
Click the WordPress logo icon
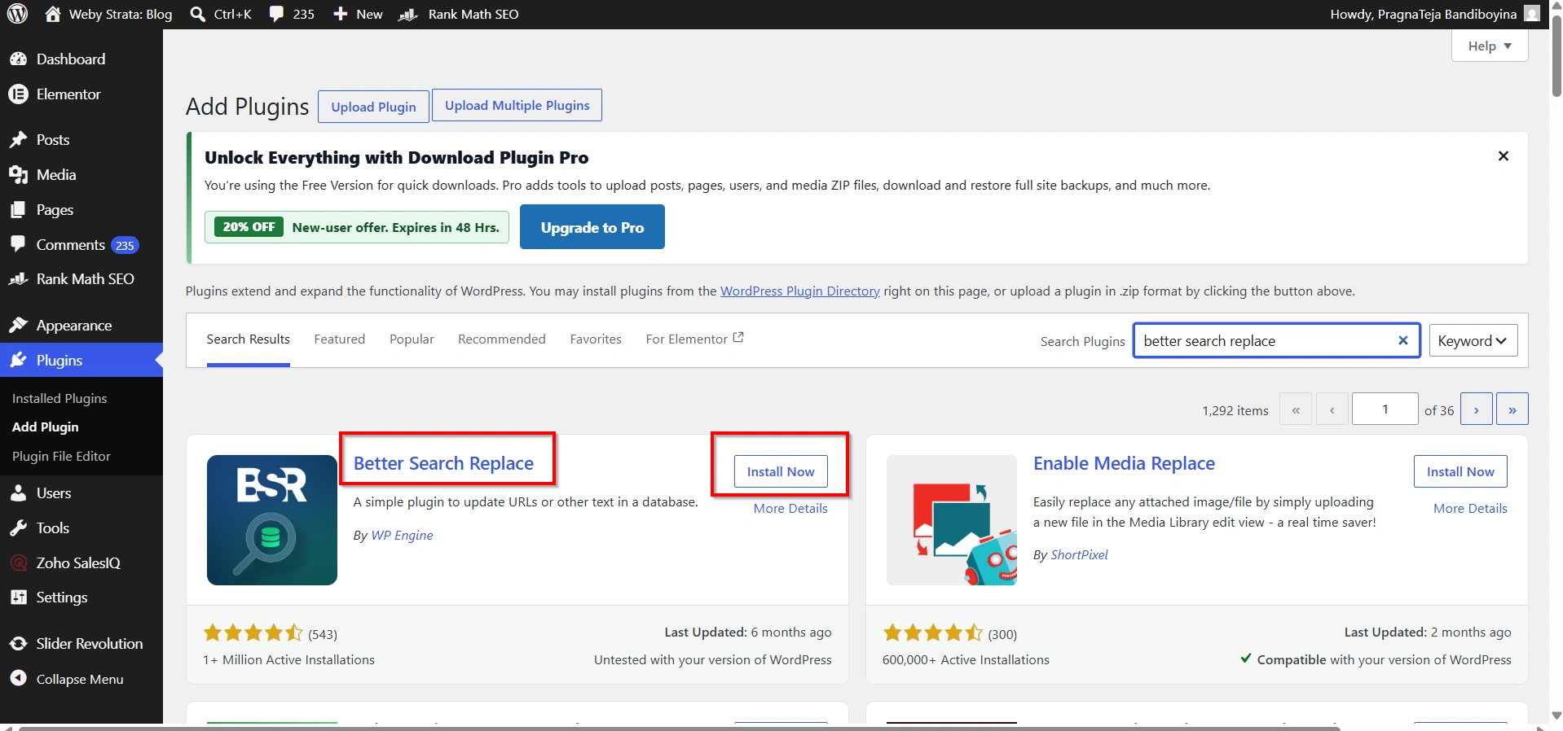pyautogui.click(x=18, y=14)
